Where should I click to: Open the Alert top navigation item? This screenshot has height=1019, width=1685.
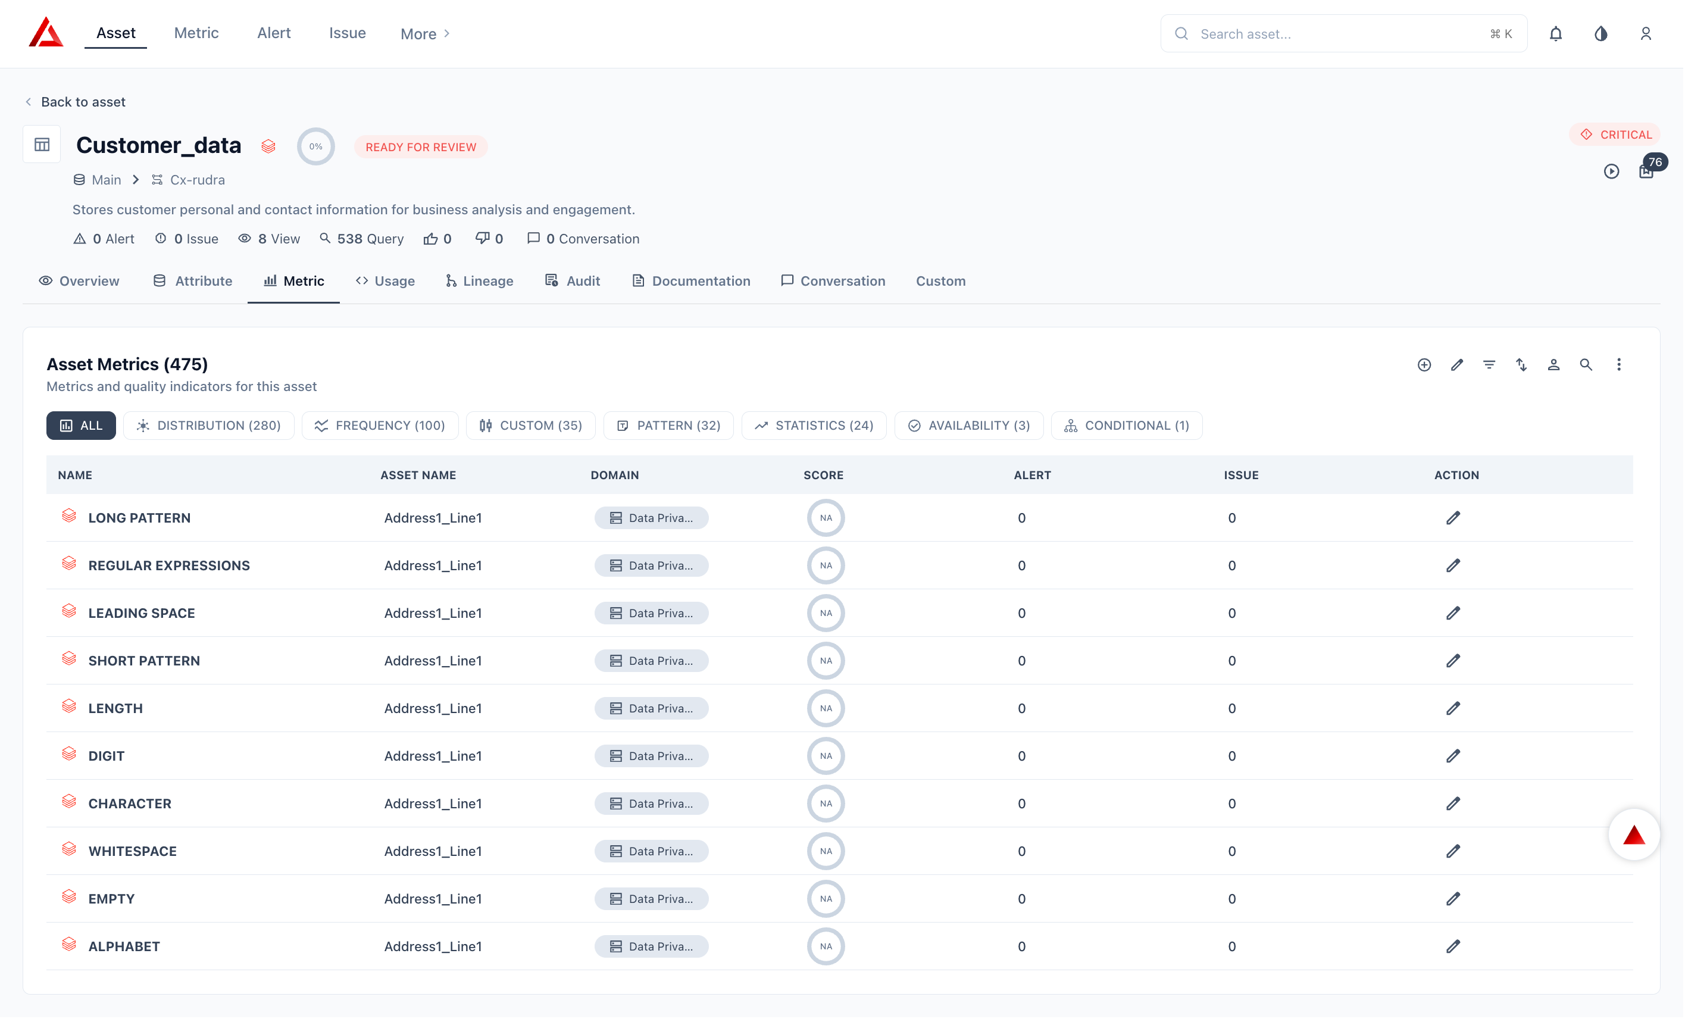tap(274, 33)
